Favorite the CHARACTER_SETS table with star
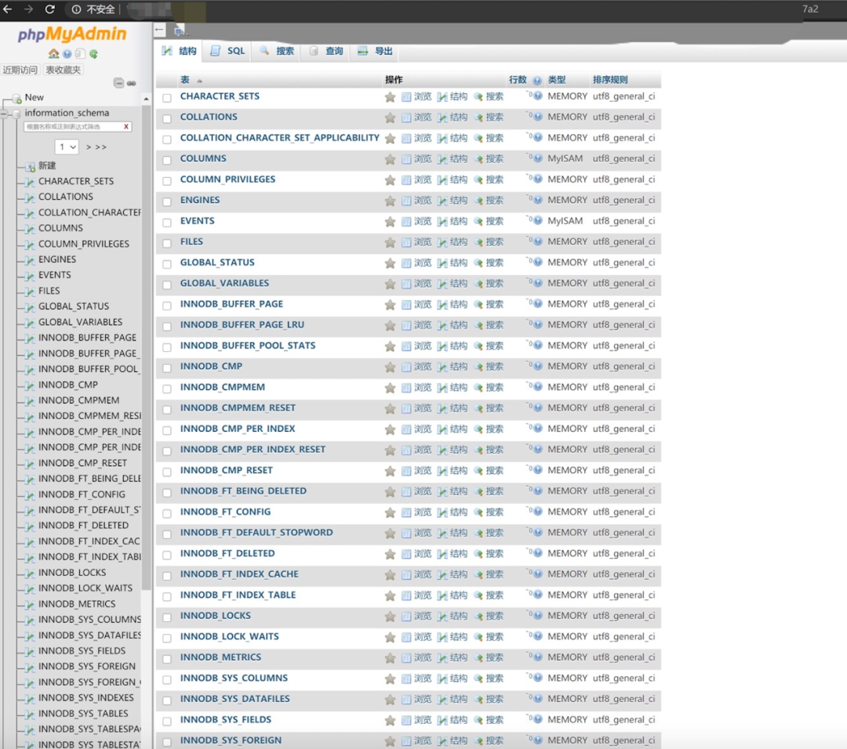 pyautogui.click(x=390, y=97)
